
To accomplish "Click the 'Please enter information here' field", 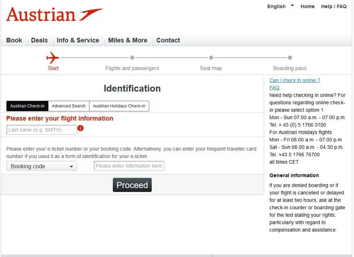I will coord(129,166).
